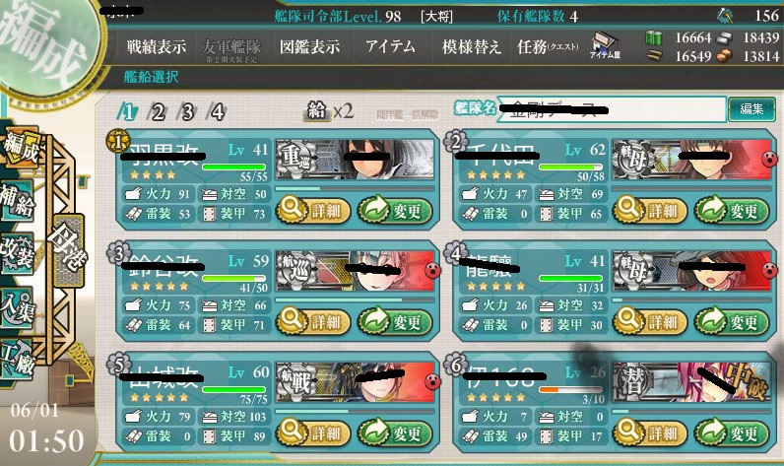Screen dimensions: 784x466
Task: Return to 母港 home port
Action: (69, 250)
